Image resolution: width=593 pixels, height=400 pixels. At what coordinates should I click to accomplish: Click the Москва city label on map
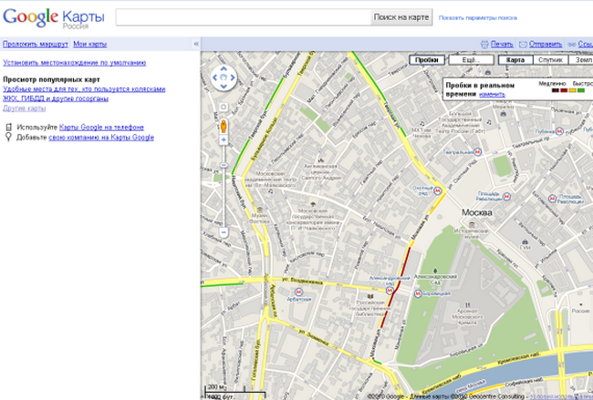pos(477,212)
